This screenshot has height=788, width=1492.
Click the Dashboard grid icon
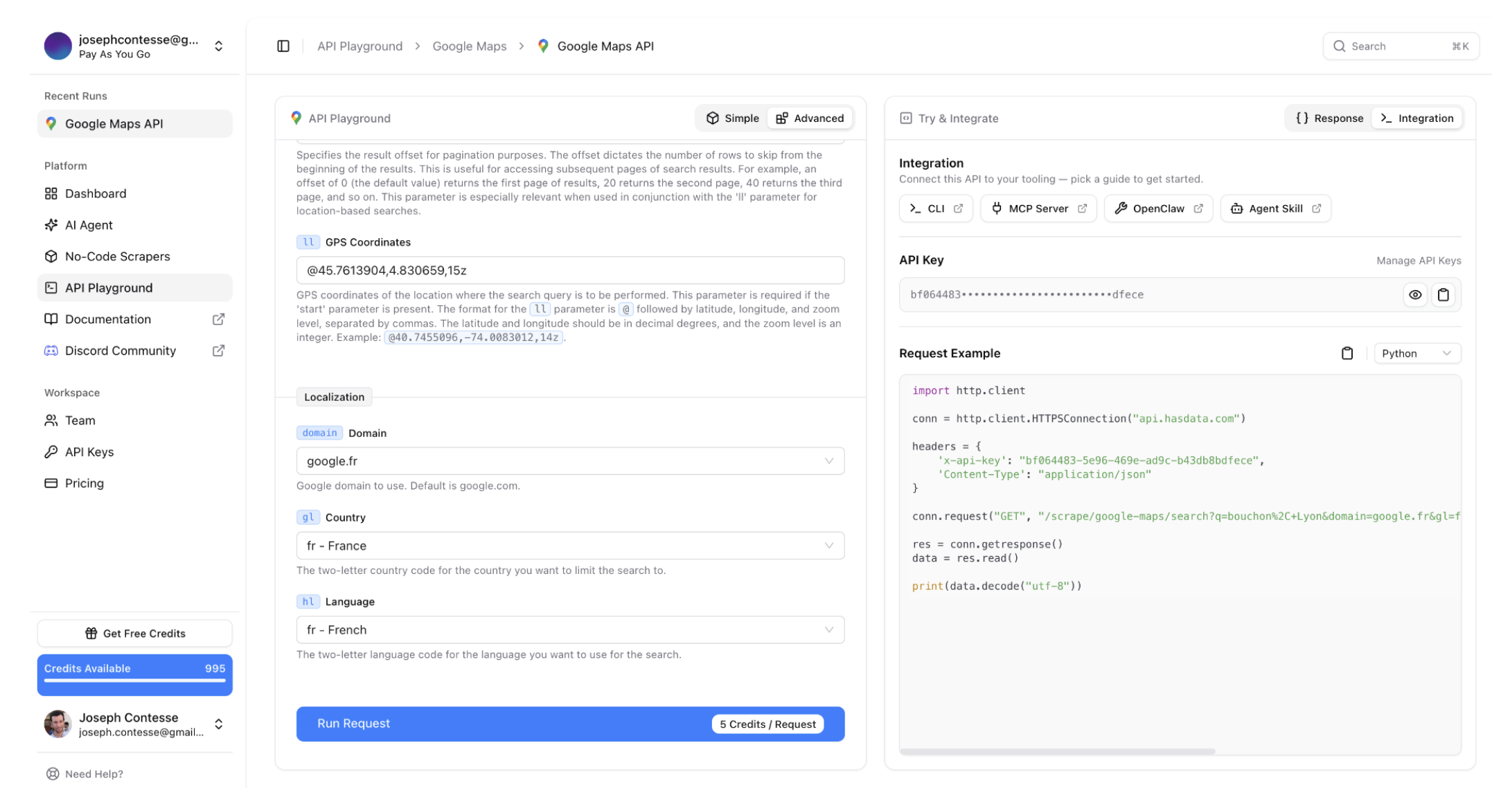pyautogui.click(x=51, y=194)
